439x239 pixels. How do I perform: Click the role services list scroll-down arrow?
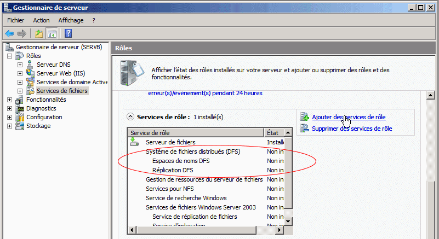[x=288, y=221]
